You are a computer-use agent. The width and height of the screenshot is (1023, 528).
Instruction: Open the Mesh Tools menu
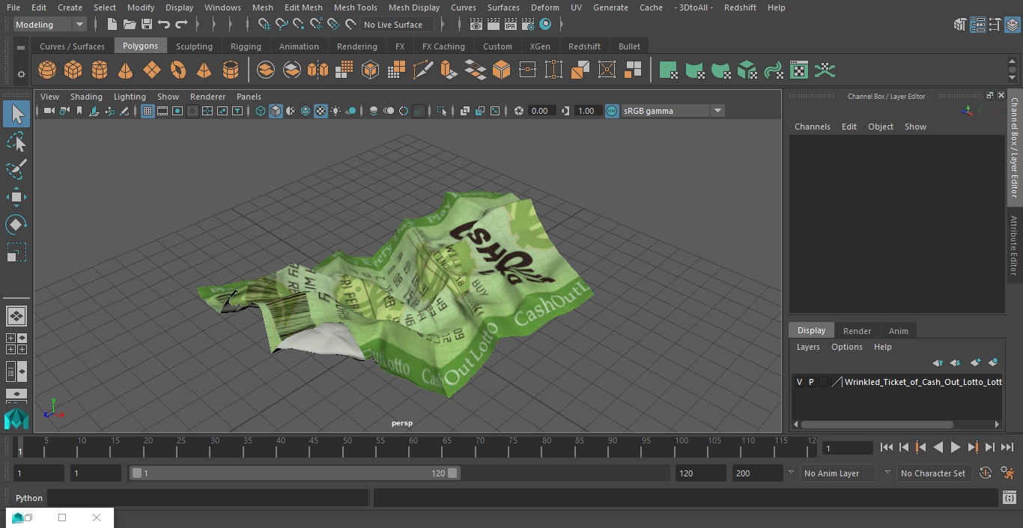(355, 7)
